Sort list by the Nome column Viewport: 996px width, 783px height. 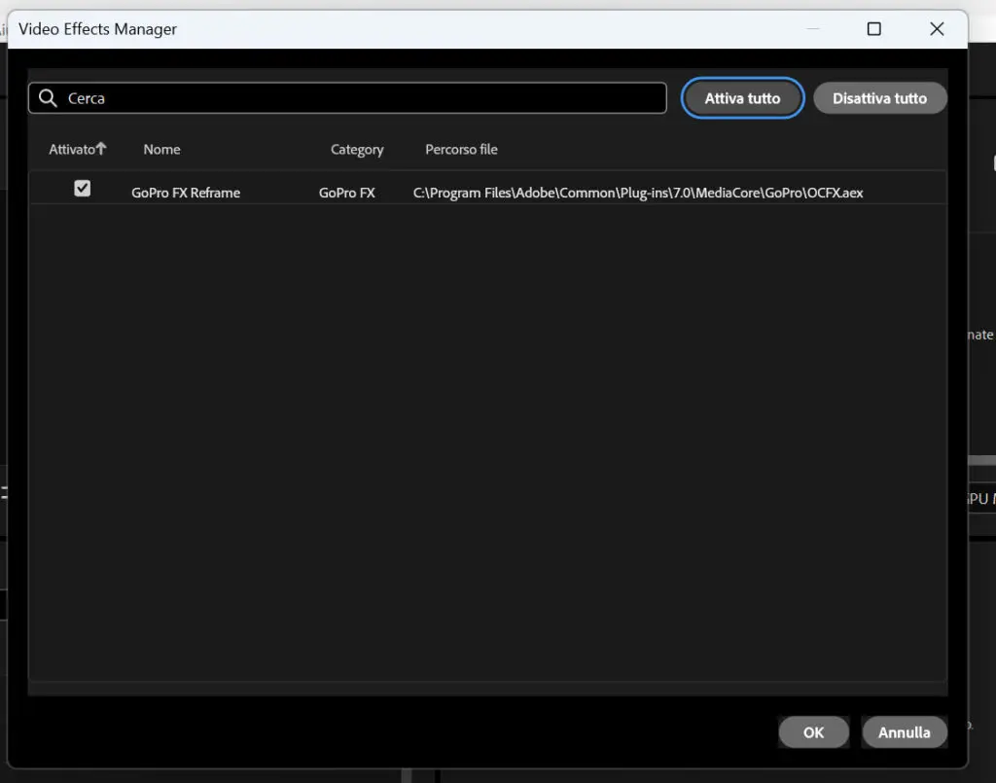[x=162, y=149]
